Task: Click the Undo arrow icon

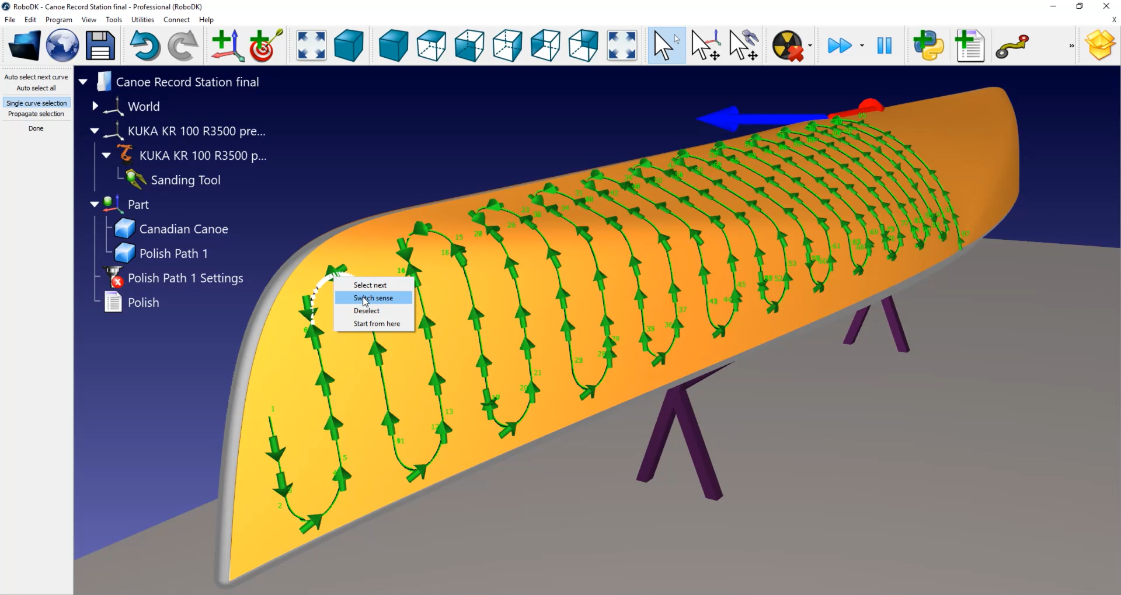Action: (x=145, y=45)
